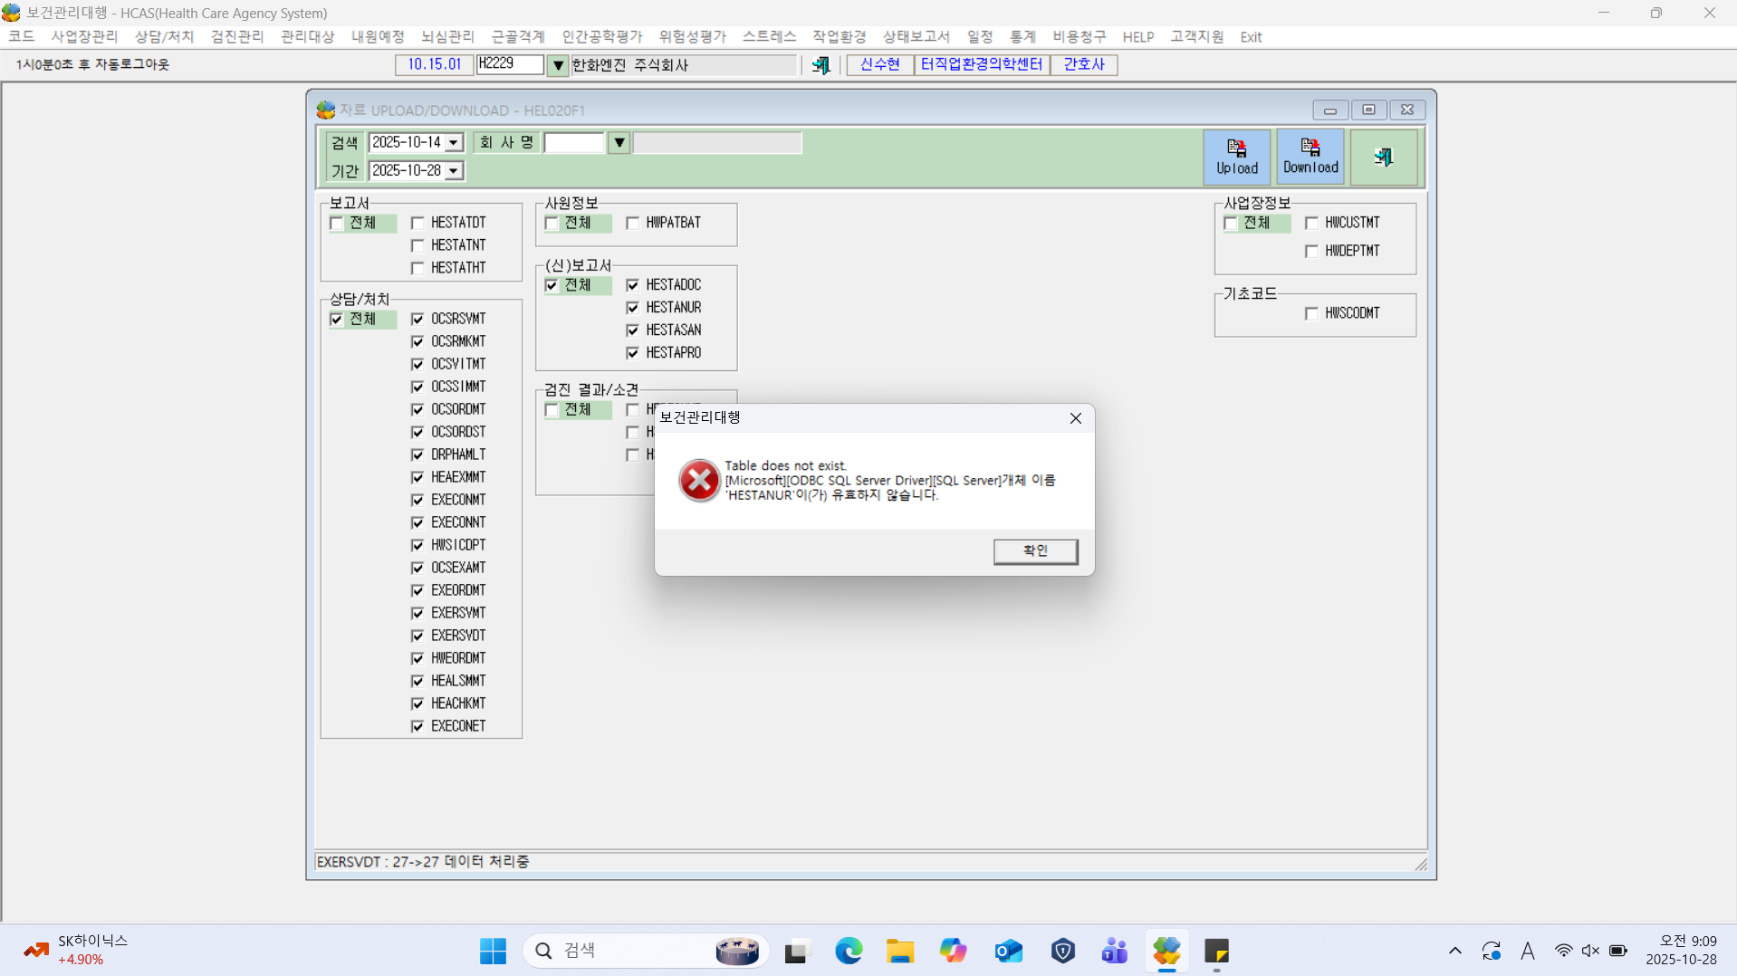This screenshot has height=976, width=1737.
Task: Click the error dialog's red X icon
Action: [699, 480]
